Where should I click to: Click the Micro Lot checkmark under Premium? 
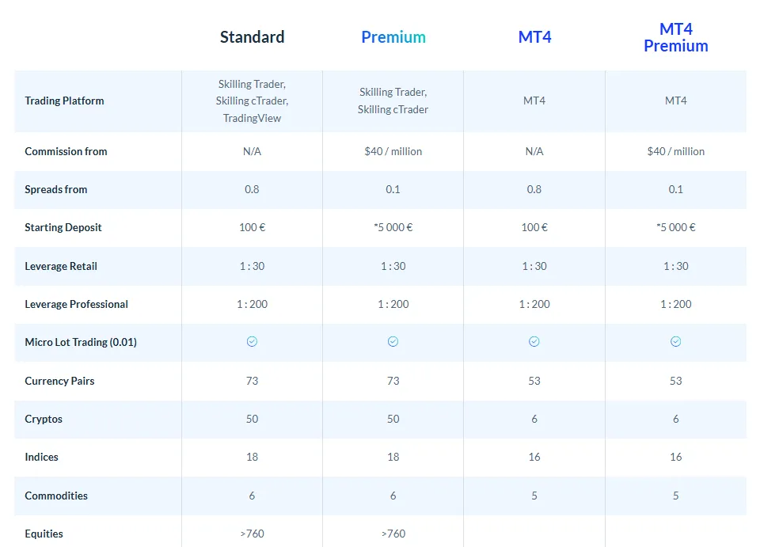[x=393, y=342]
